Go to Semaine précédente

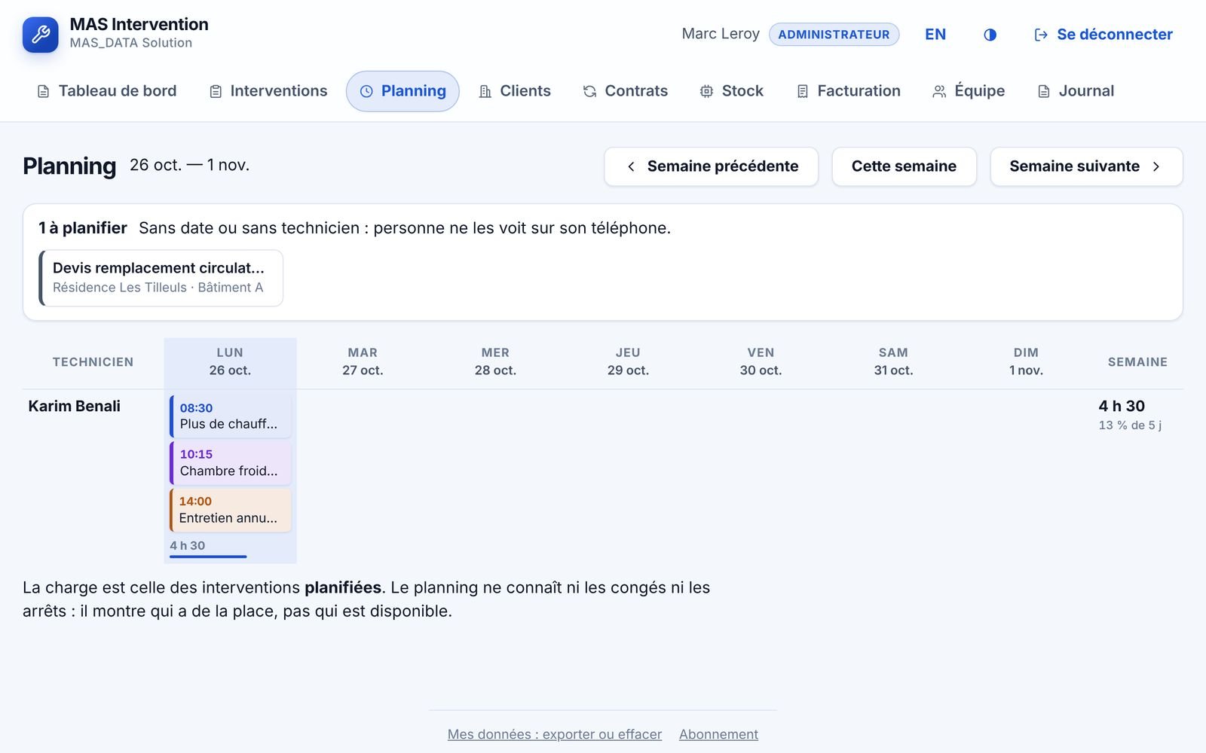click(x=711, y=166)
